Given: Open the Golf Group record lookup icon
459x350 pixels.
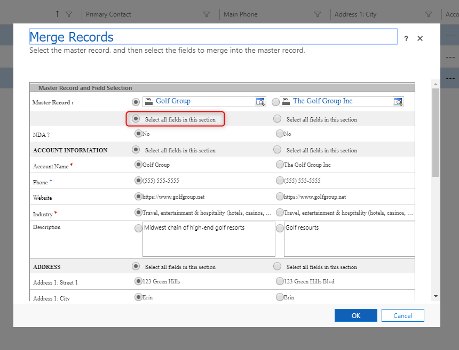Looking at the screenshot, I should [x=260, y=101].
